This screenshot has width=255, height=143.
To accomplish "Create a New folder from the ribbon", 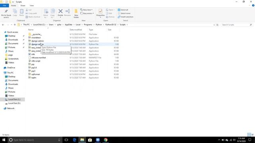I will tap(76, 14).
